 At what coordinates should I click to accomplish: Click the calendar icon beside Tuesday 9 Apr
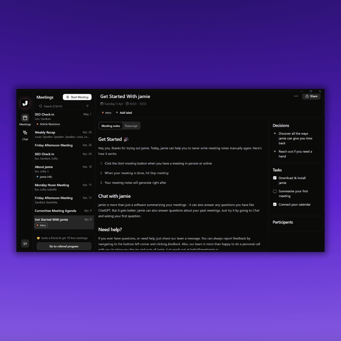[102, 104]
